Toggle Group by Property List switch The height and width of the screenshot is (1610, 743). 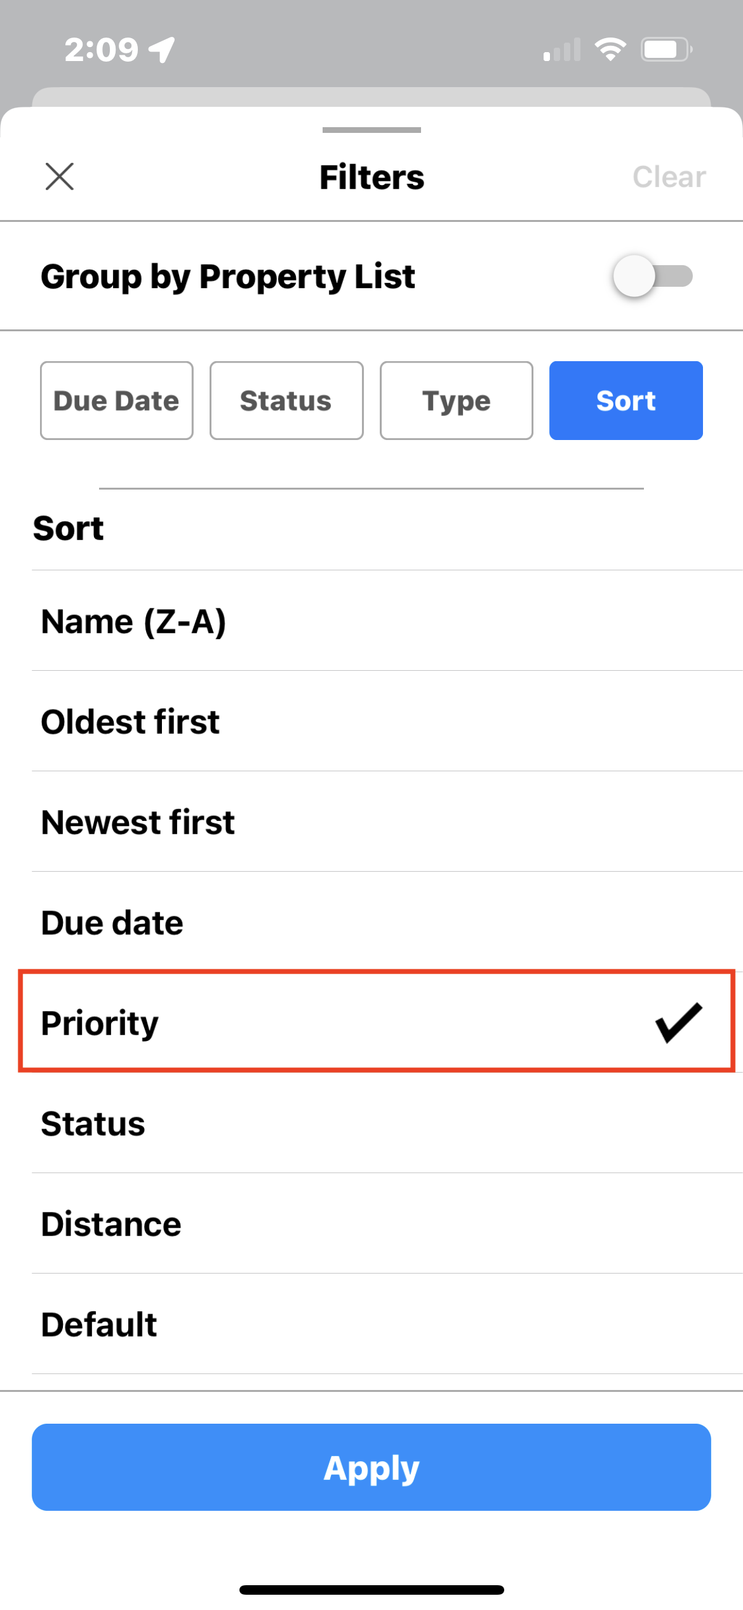point(652,276)
